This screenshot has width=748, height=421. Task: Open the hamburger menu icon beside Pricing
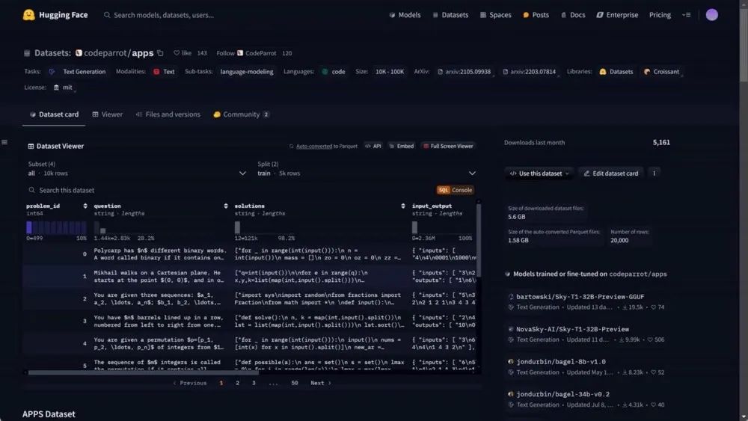(687, 15)
